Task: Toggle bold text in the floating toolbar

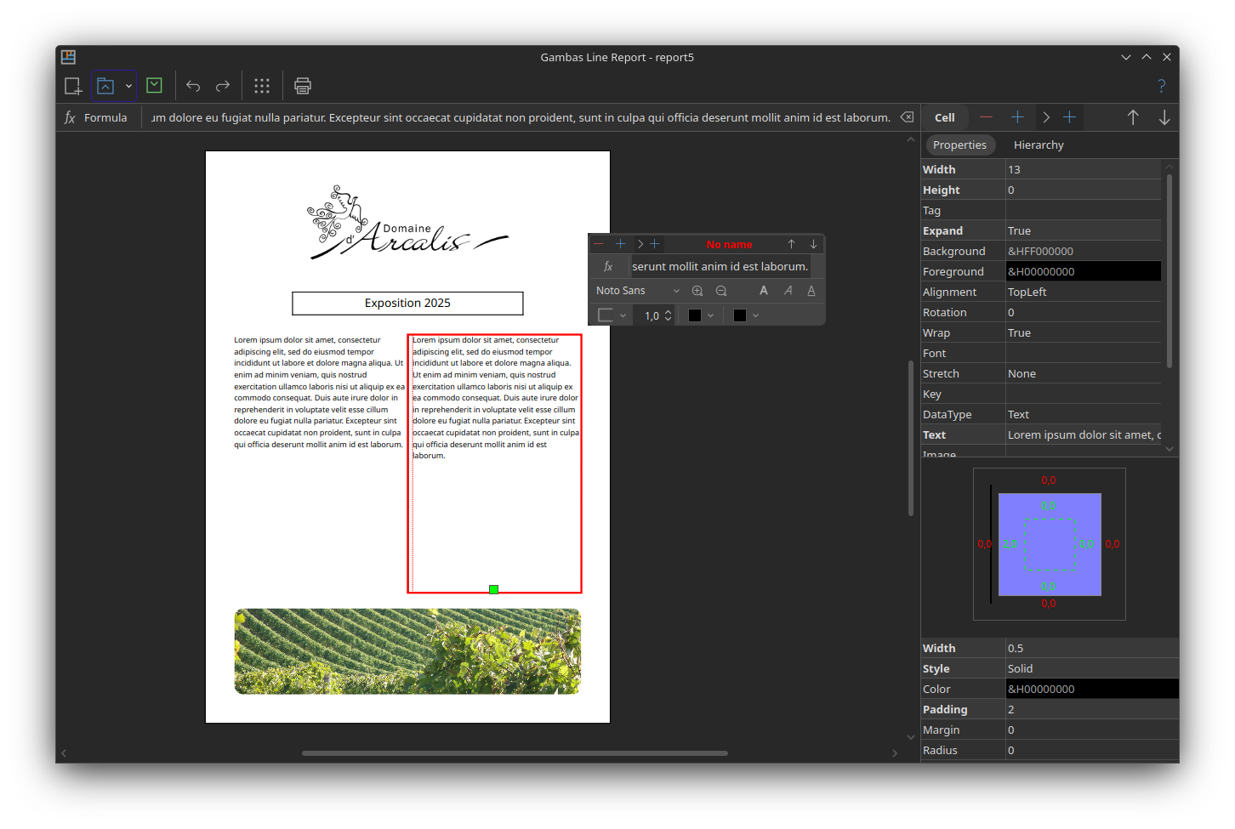Action: click(764, 291)
